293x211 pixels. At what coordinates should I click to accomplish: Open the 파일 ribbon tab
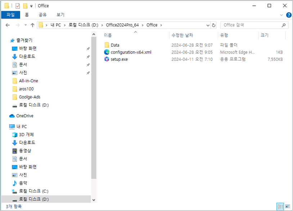(11, 15)
